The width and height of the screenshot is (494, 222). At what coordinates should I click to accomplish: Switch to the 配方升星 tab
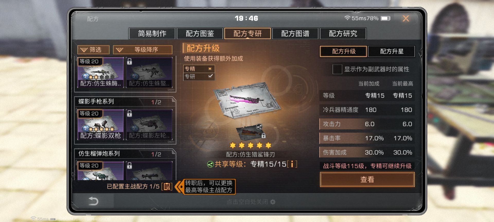391,51
